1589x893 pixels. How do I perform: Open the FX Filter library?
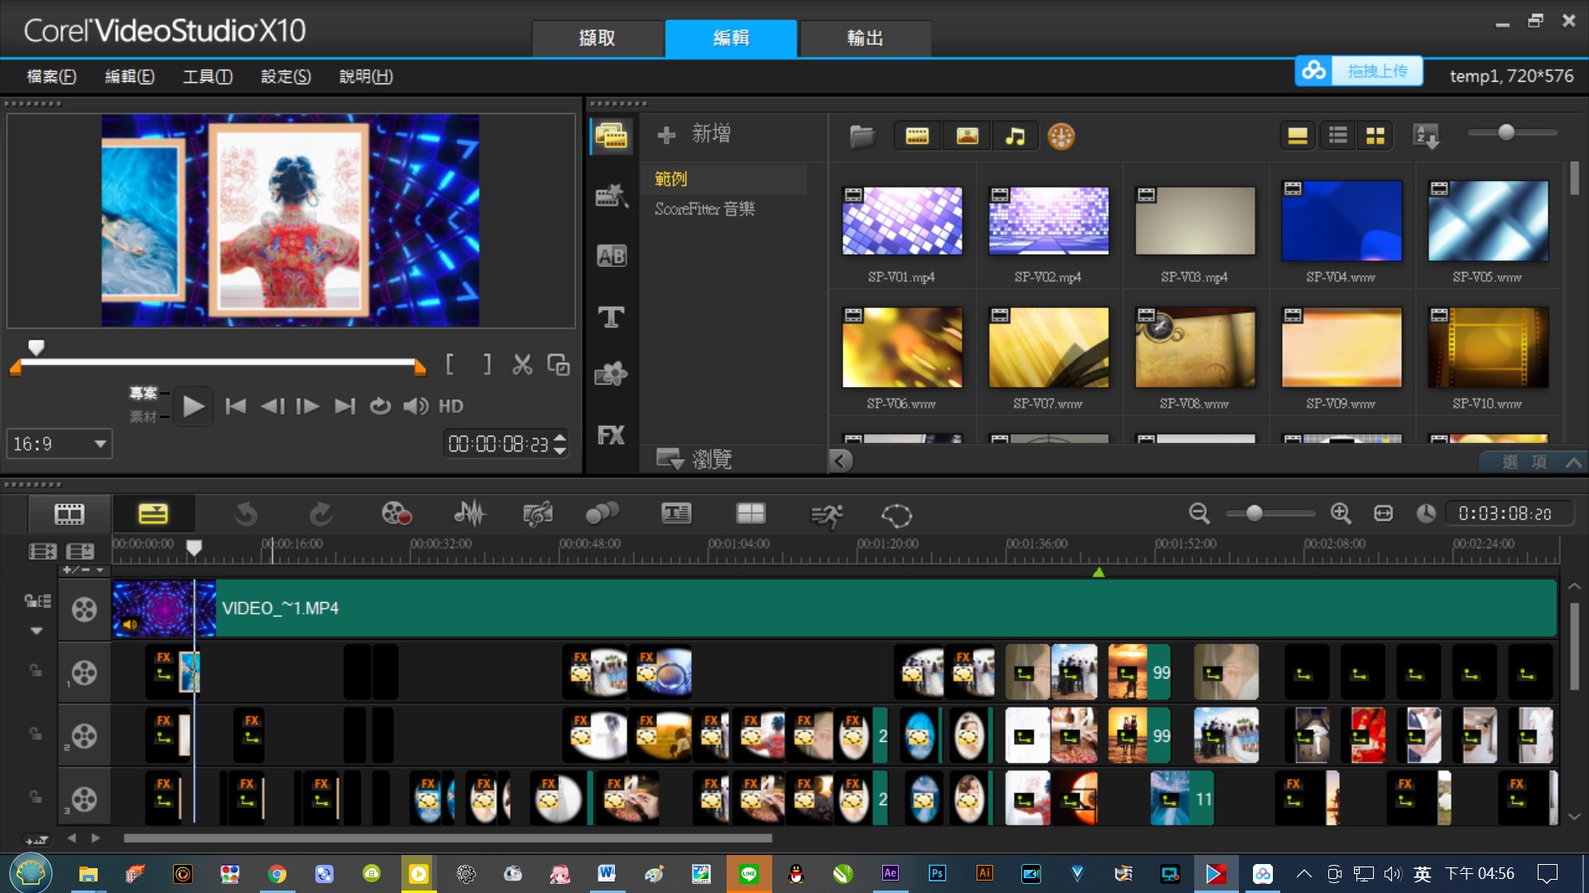pyautogui.click(x=612, y=435)
